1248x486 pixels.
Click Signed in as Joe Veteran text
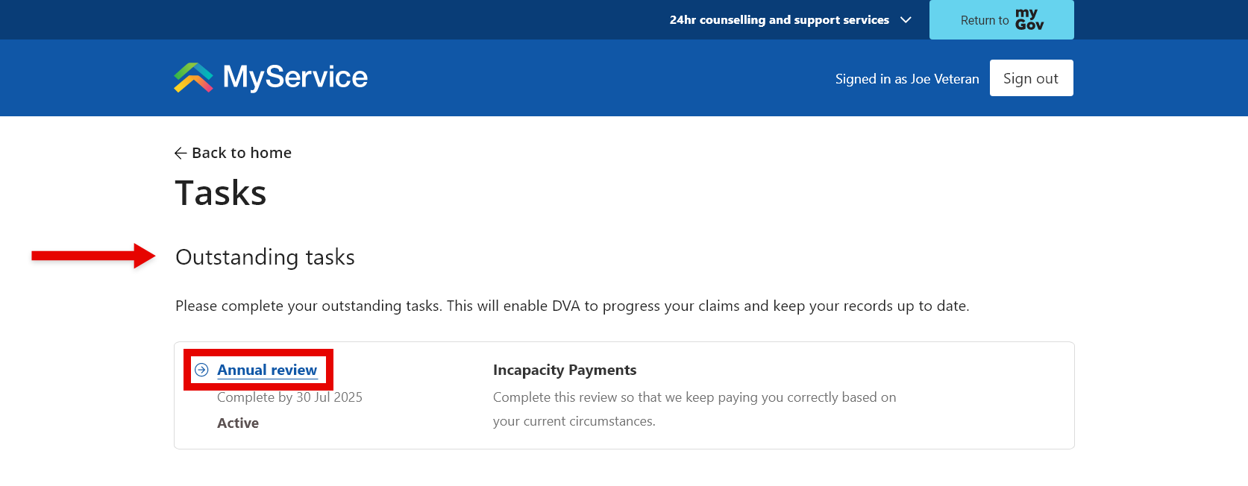tap(906, 79)
